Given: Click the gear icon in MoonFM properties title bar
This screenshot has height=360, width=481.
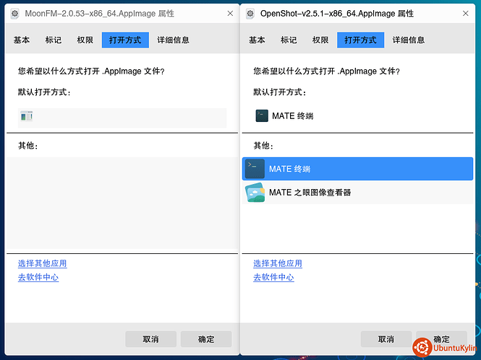Looking at the screenshot, I should click(14, 14).
